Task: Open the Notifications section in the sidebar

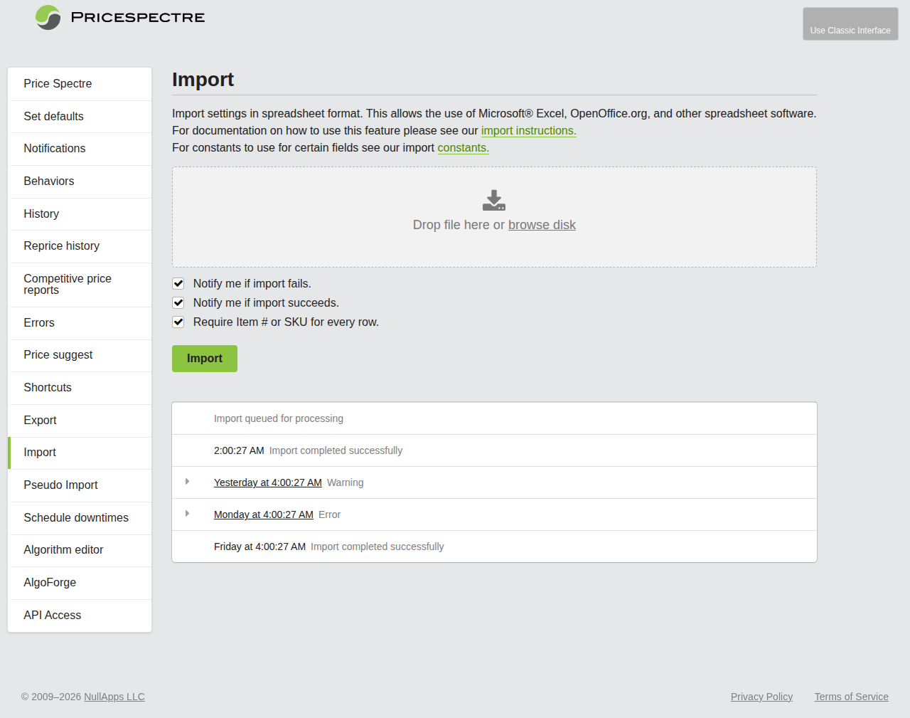Action: [x=54, y=149]
